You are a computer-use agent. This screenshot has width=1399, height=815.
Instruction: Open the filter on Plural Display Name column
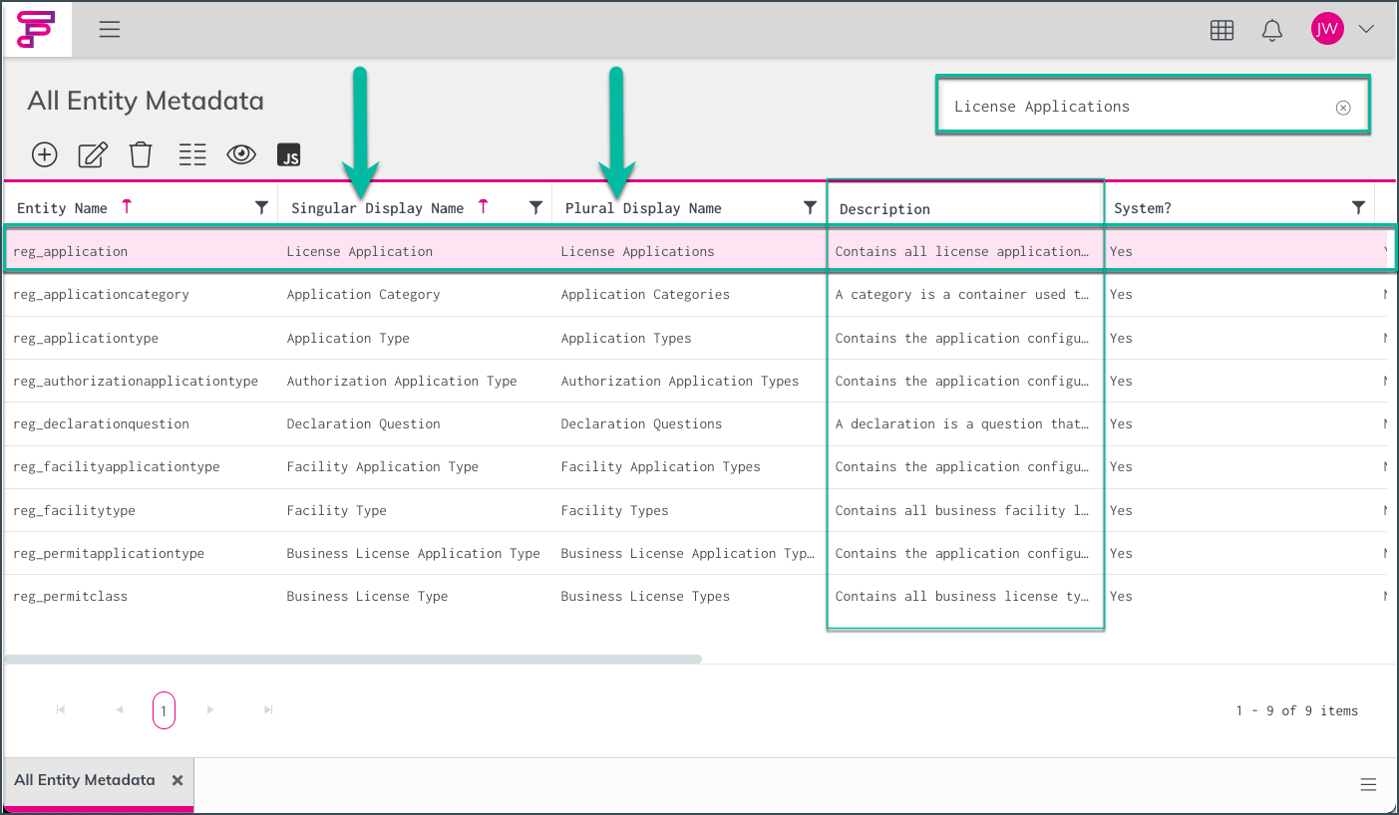click(810, 206)
